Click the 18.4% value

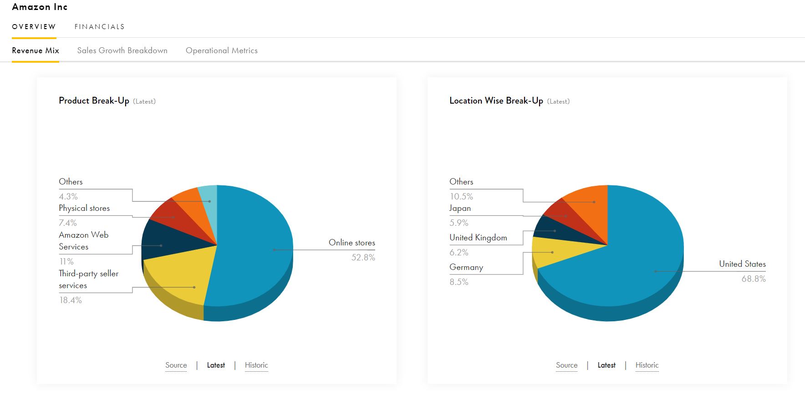click(x=71, y=300)
